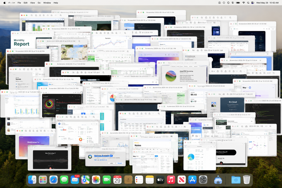Click the Later button in update dialog
The width and height of the screenshot is (282, 188).
click(111, 163)
